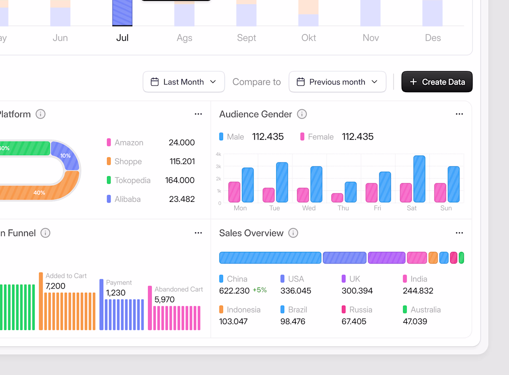This screenshot has width=509, height=375.
Task: Click the China sales legend entry
Action: [x=233, y=279]
